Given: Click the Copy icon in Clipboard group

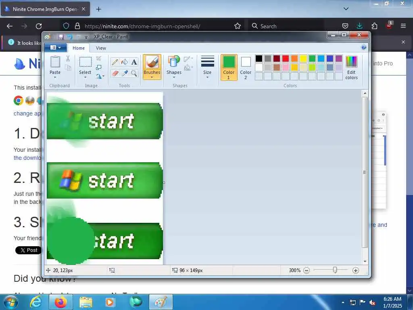Looking at the screenshot, I should point(68,68).
